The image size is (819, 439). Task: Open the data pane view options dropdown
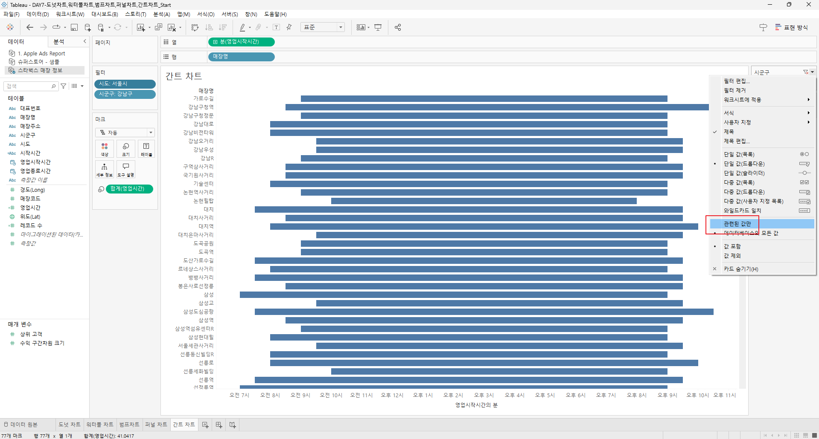click(x=77, y=86)
